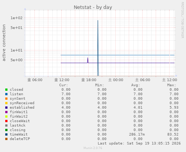Click the timeWait max value 83.52
186x152 pixels.
173,134
